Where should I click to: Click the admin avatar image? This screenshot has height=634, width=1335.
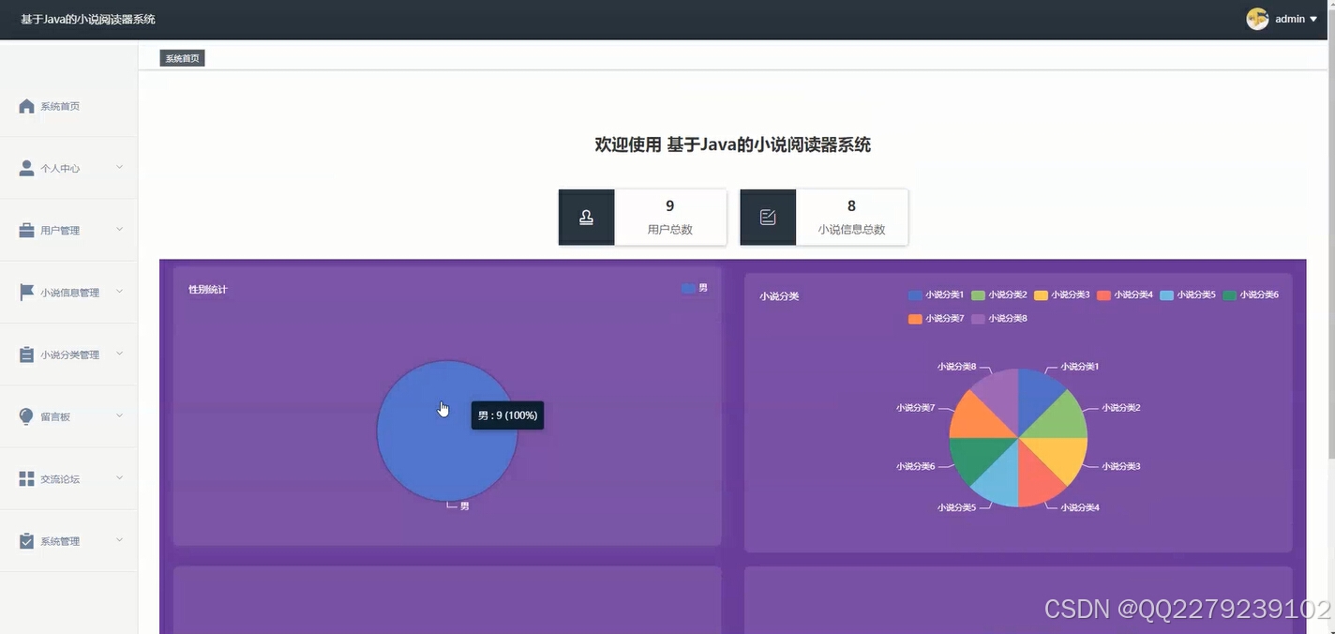coord(1257,18)
